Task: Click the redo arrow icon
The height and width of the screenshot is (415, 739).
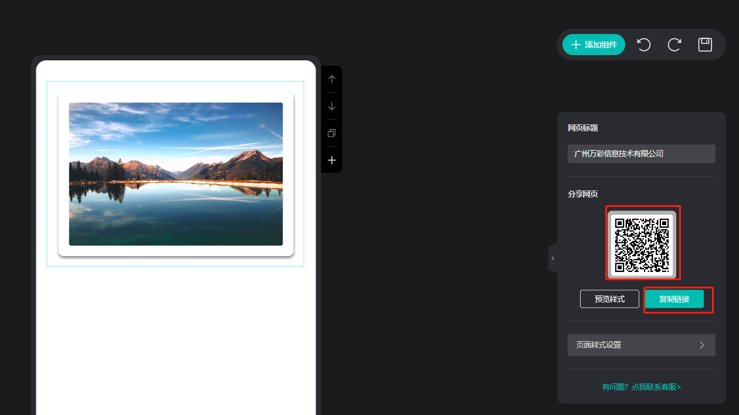Action: tap(674, 45)
